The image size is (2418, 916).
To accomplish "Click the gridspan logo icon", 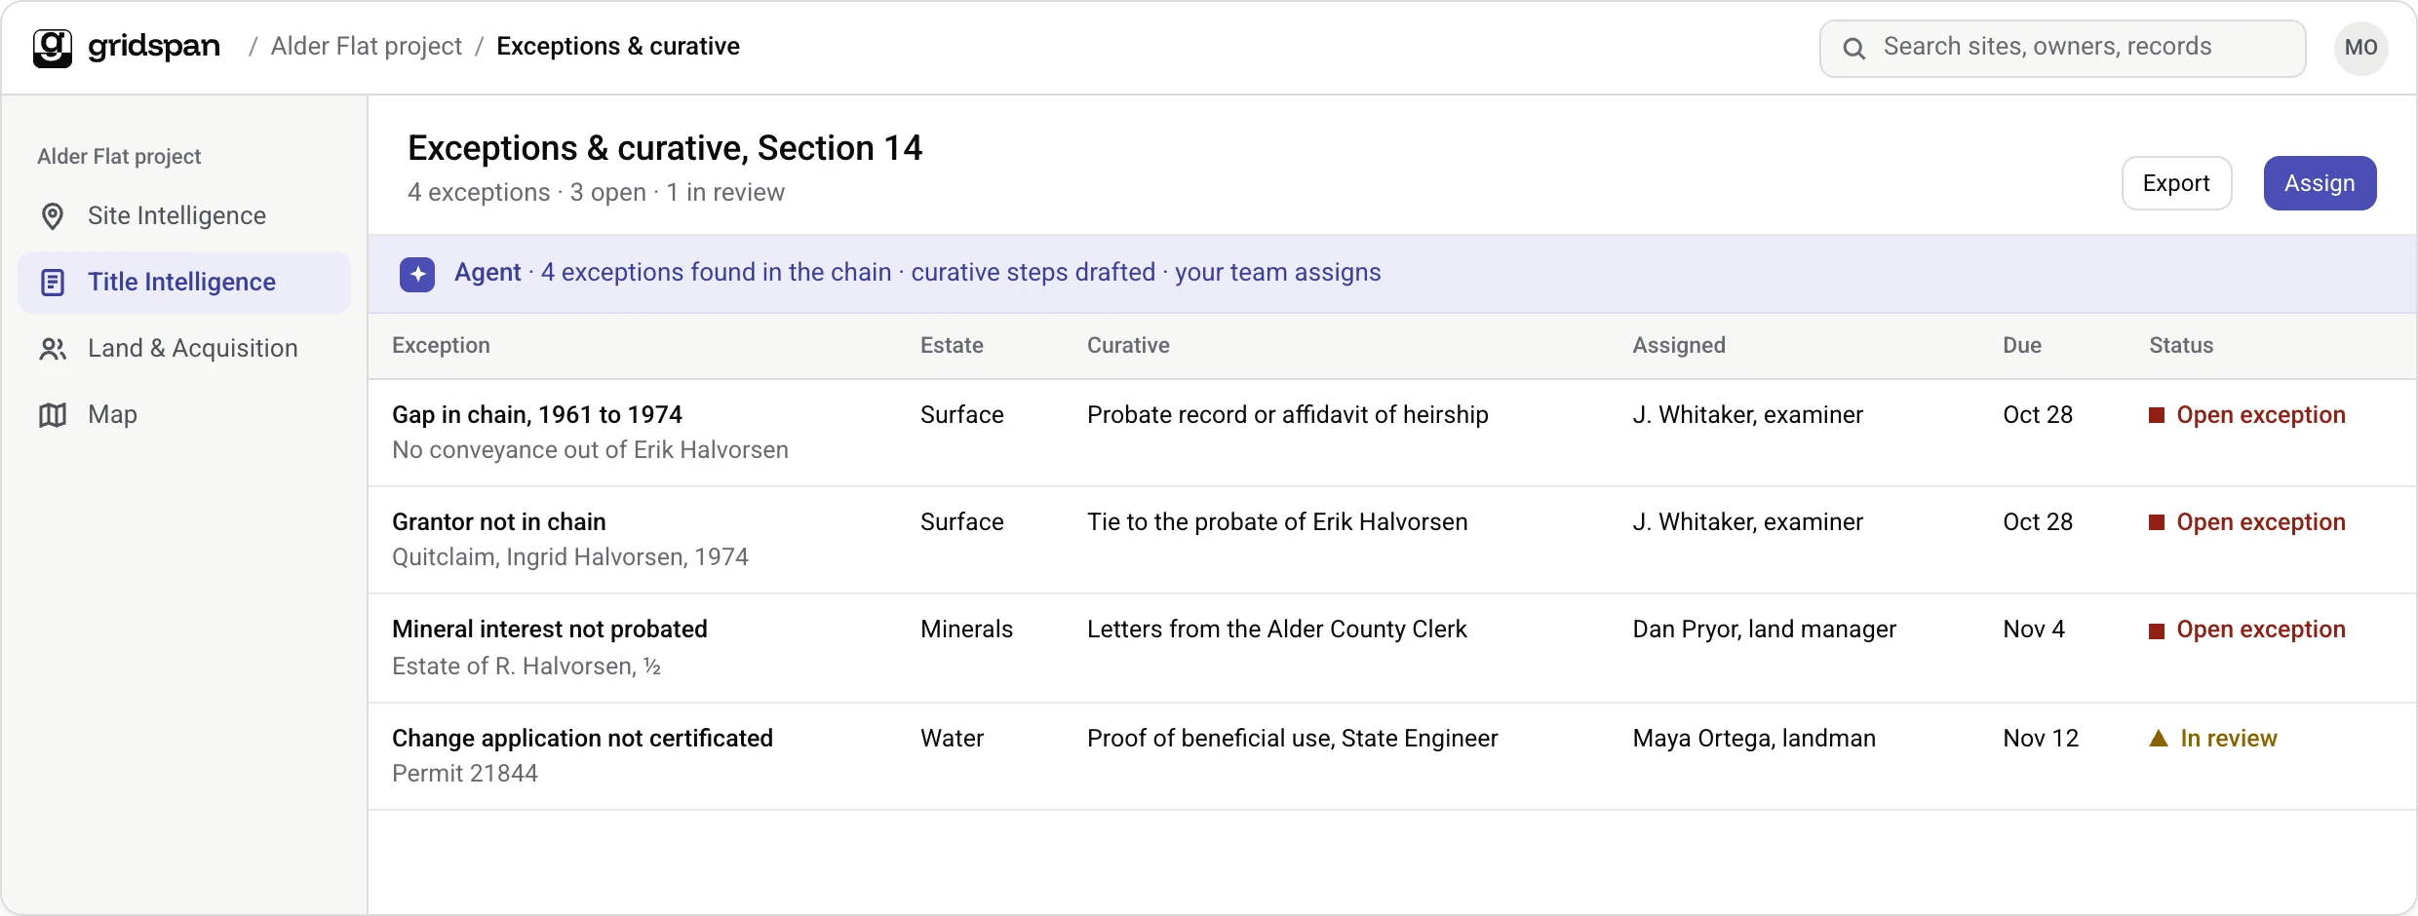I will point(53,47).
